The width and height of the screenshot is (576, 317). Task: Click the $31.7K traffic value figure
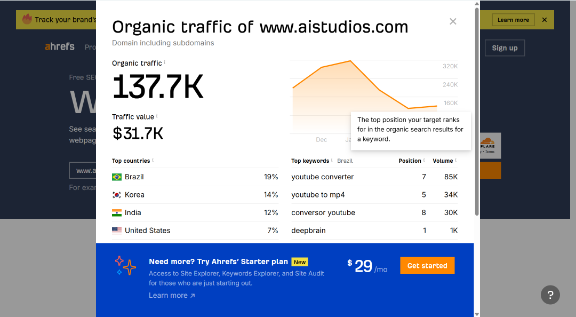click(138, 133)
